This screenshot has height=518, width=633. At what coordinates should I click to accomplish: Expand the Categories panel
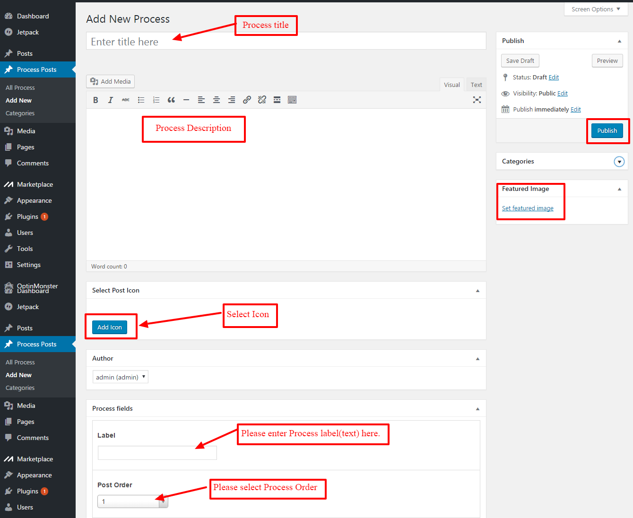coord(619,162)
